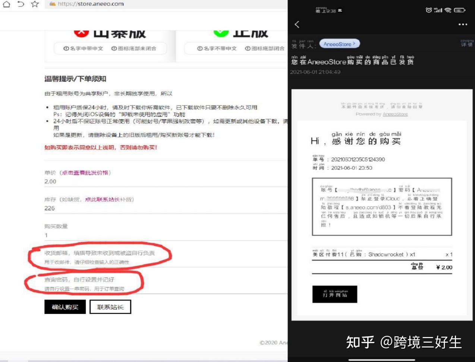Tap the order time 2021-06-01 20:50
The height and width of the screenshot is (362, 475).
click(x=352, y=168)
